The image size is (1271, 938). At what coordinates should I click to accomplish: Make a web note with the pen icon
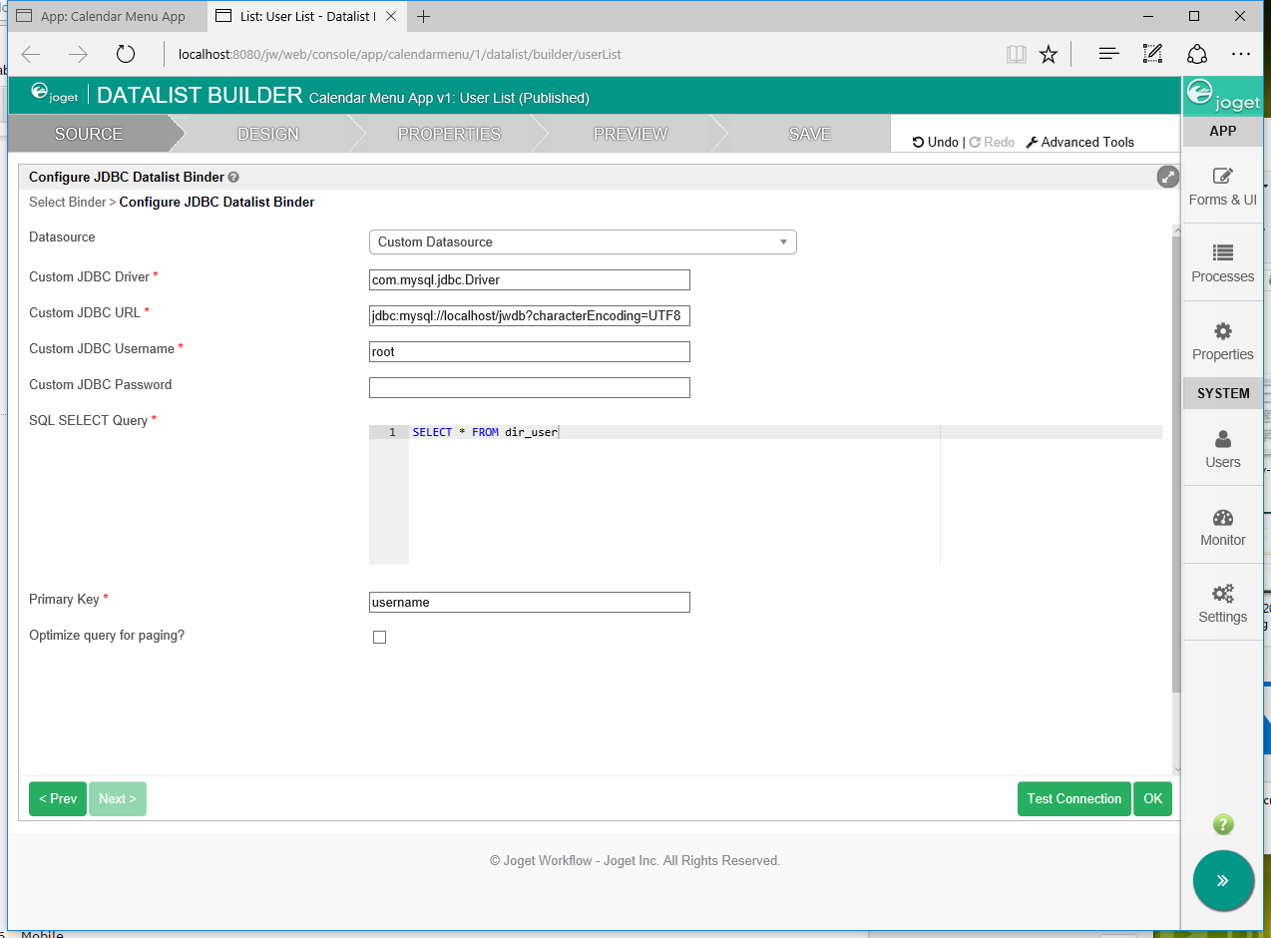coord(1152,54)
